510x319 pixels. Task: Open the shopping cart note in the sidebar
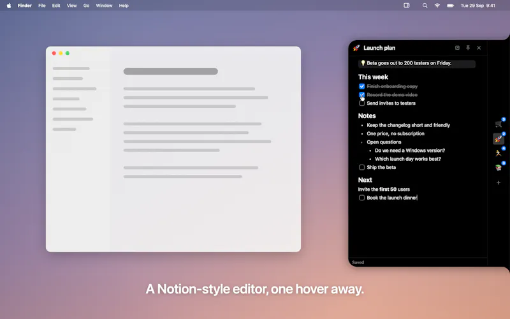pyautogui.click(x=498, y=124)
